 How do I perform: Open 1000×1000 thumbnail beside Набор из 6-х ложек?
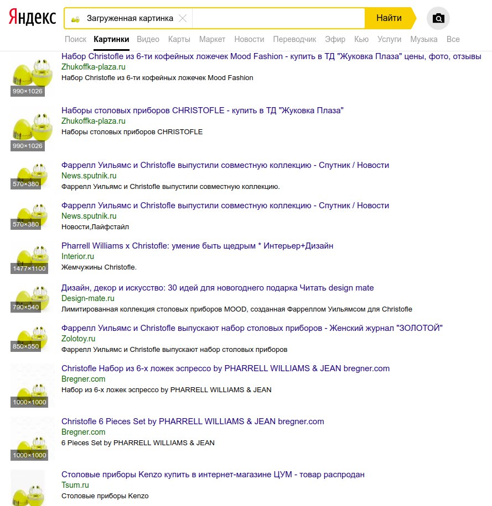(32, 386)
